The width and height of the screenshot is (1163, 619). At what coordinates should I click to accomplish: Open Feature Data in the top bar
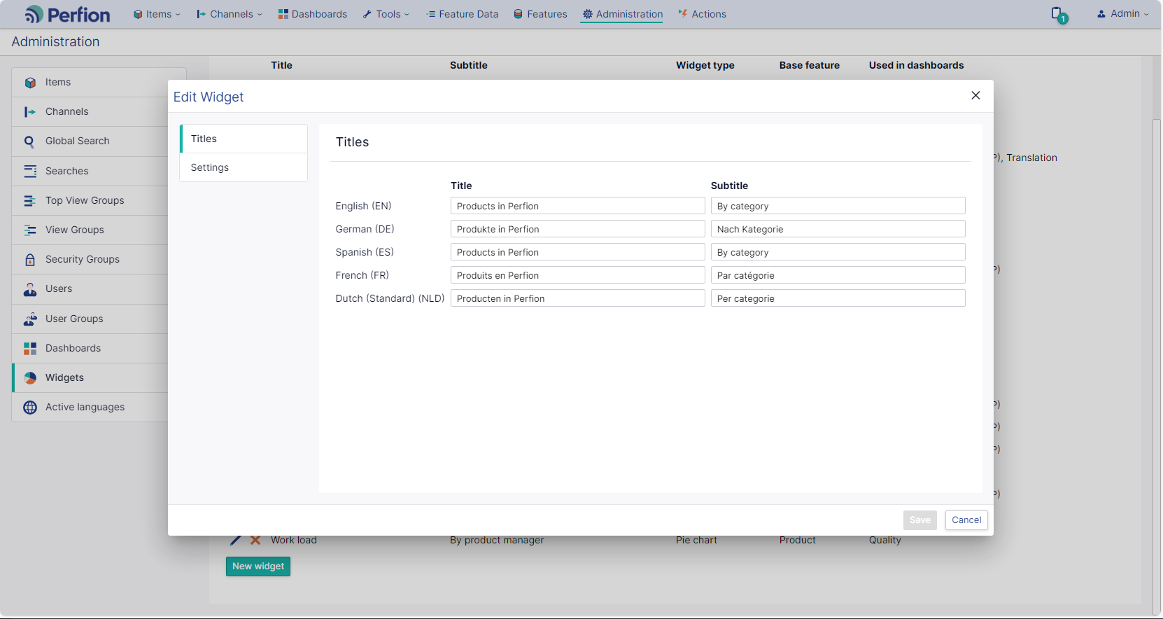coord(462,14)
